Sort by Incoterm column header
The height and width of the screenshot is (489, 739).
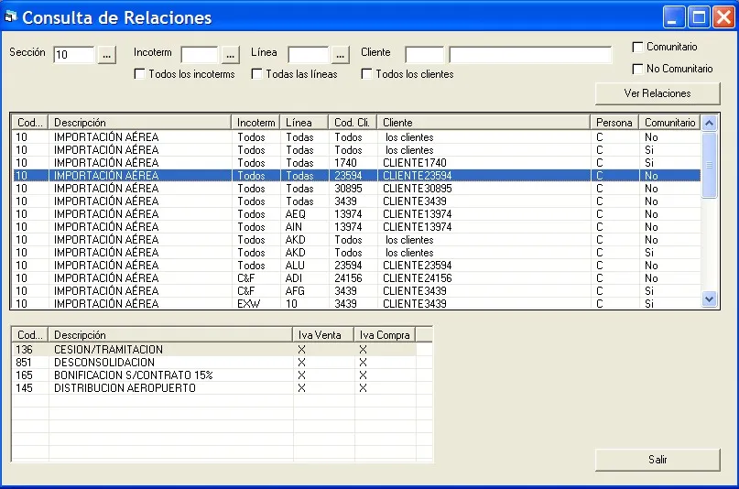[x=255, y=123]
